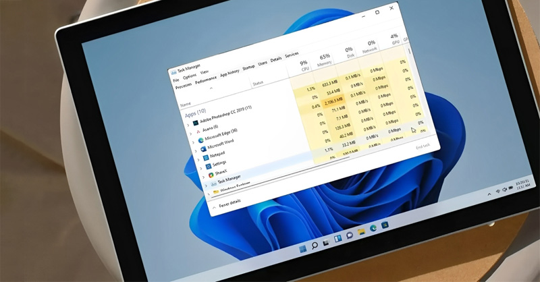
Task: Switch to the Startup tab
Action: (x=248, y=67)
